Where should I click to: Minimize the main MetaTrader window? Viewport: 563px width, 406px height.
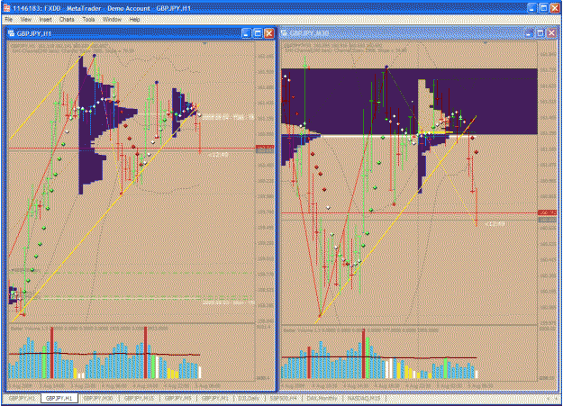coord(531,7)
